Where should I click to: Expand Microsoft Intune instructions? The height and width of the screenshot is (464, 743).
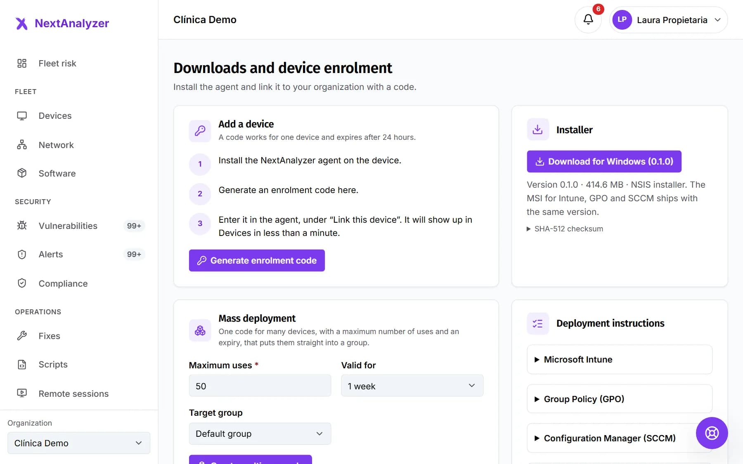coord(619,359)
